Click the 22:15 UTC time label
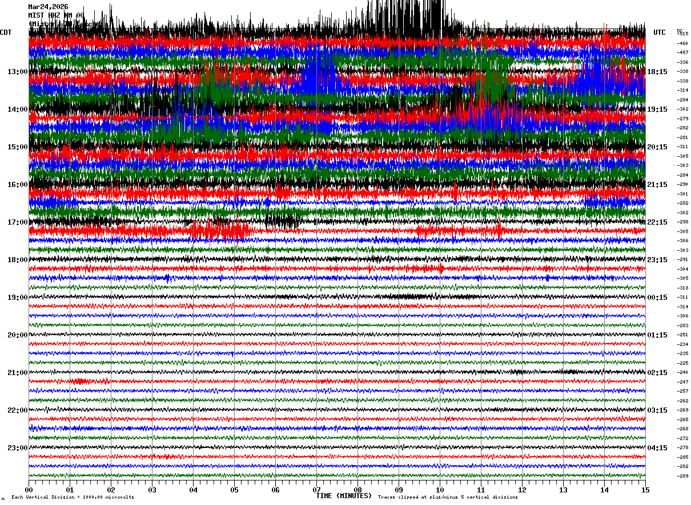Screen dimensions: 691x505 657,222
